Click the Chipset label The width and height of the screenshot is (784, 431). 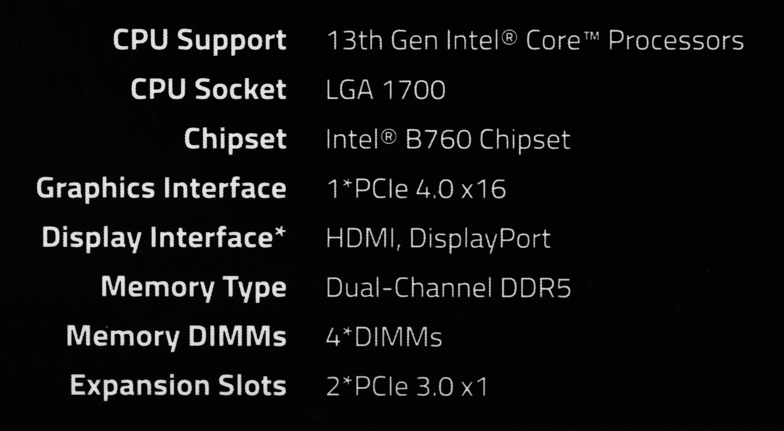[x=236, y=140]
